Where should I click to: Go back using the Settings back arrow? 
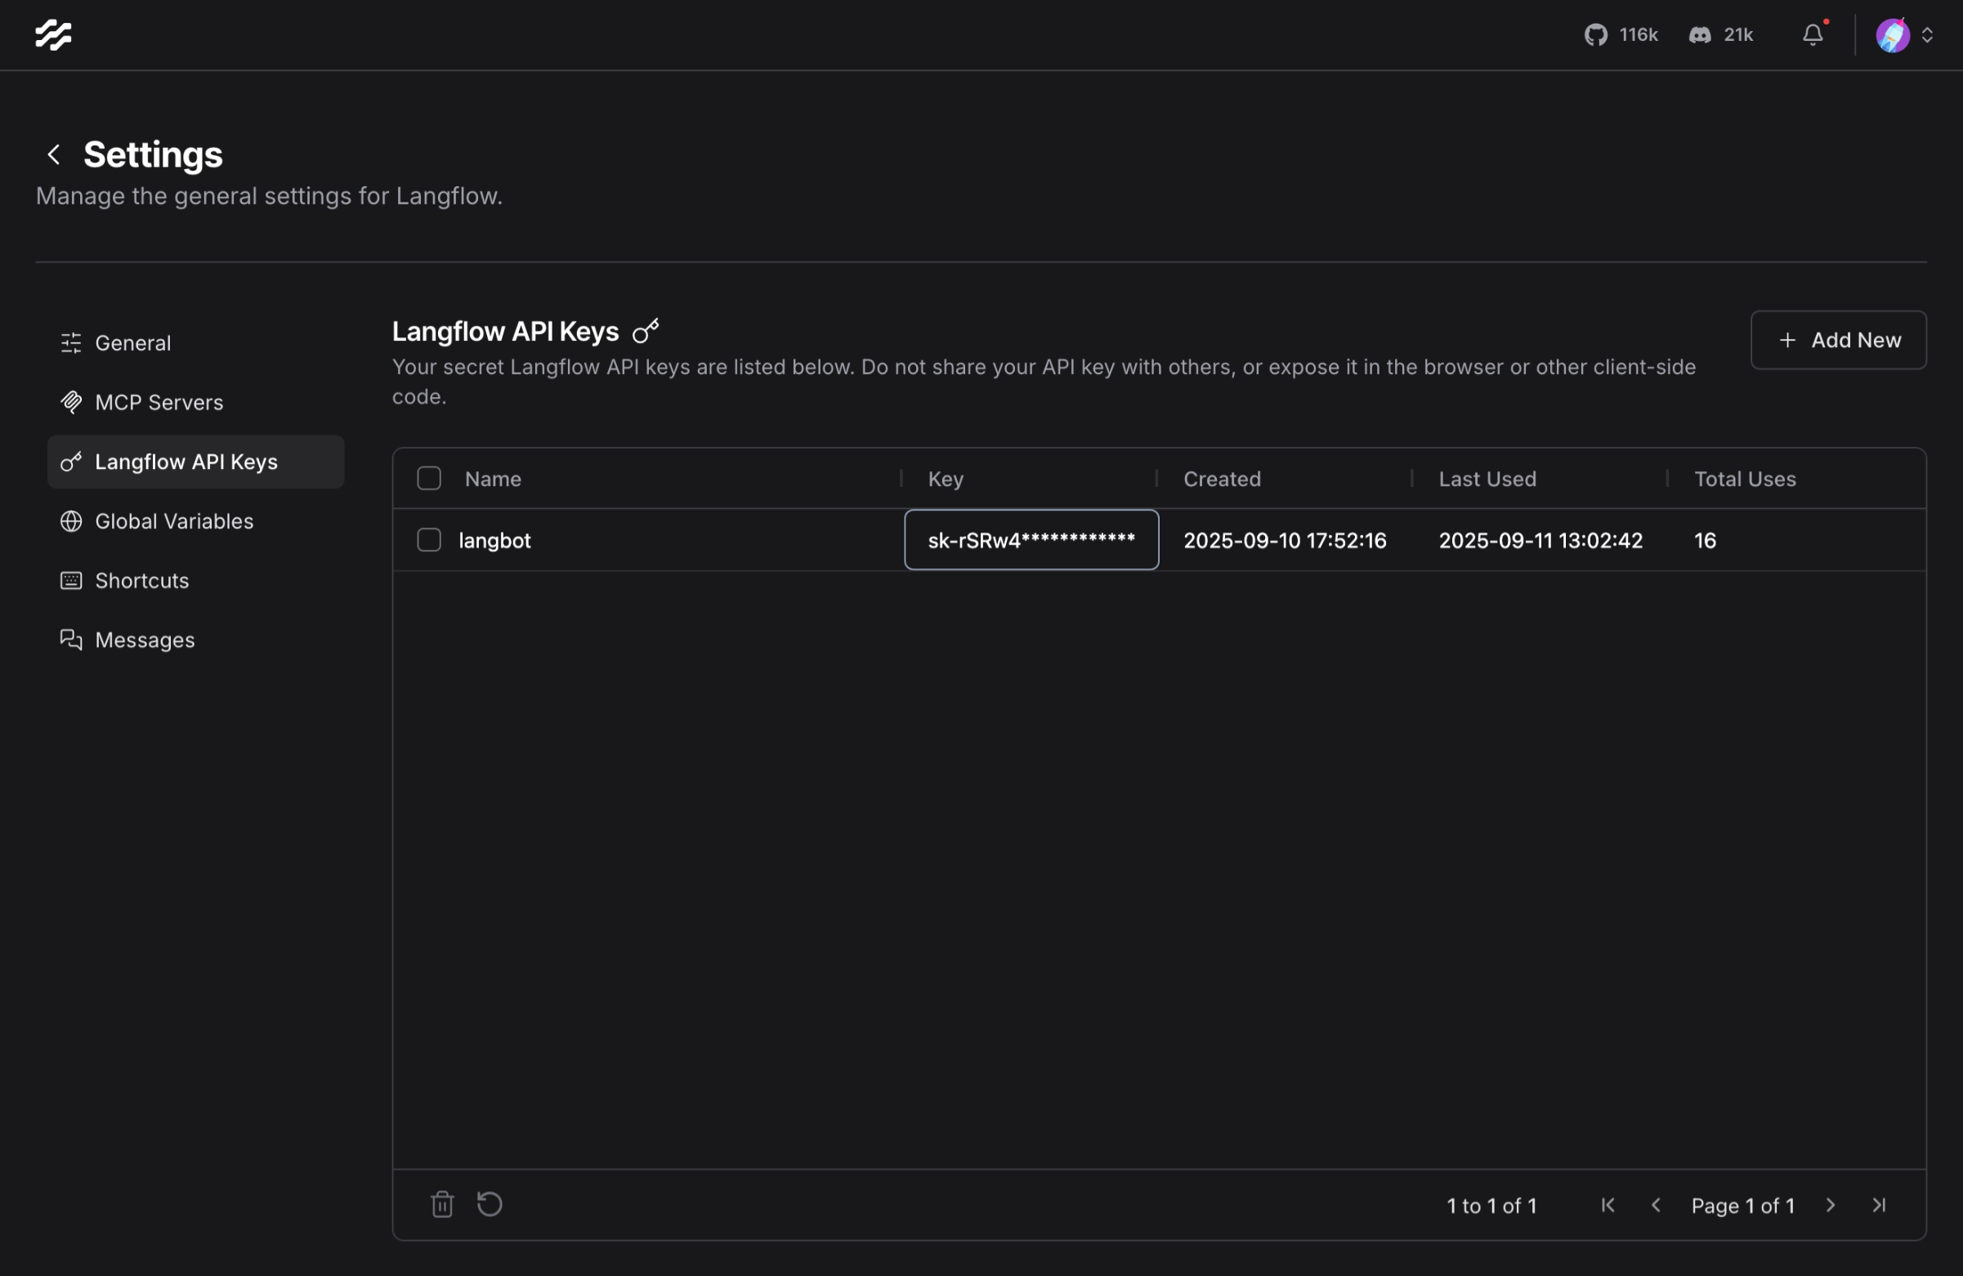[53, 154]
